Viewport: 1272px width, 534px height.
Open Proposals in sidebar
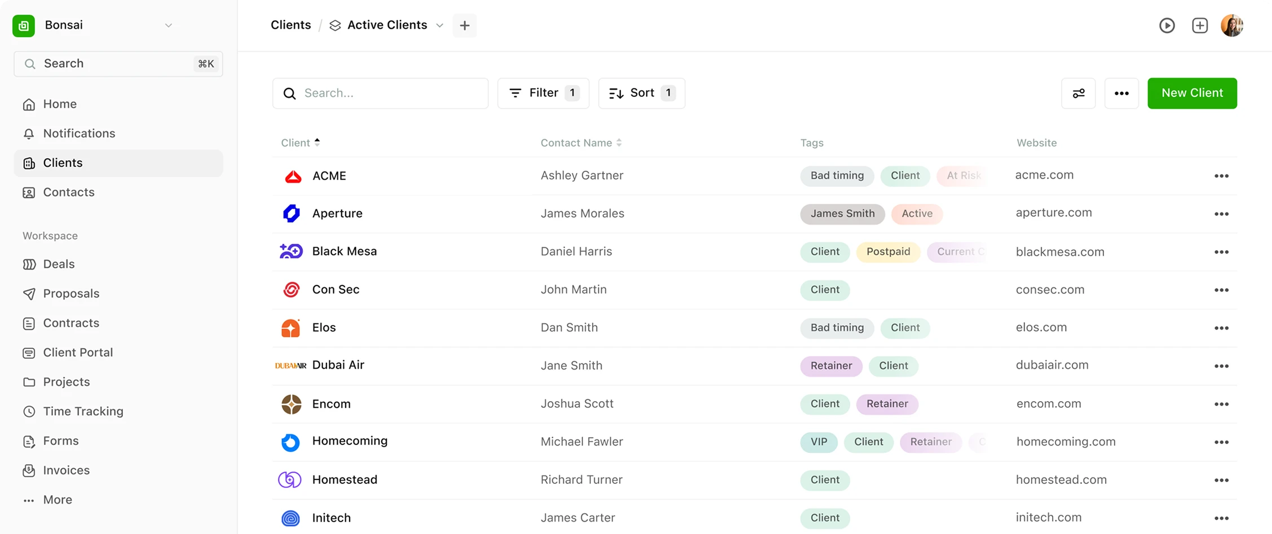[x=71, y=293]
